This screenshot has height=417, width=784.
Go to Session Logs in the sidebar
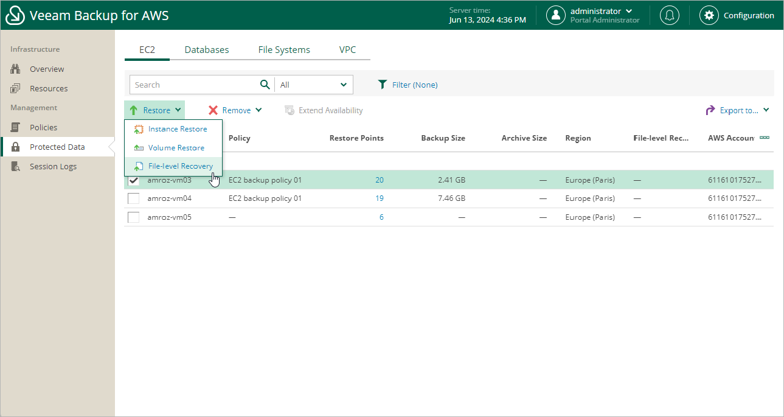point(53,166)
